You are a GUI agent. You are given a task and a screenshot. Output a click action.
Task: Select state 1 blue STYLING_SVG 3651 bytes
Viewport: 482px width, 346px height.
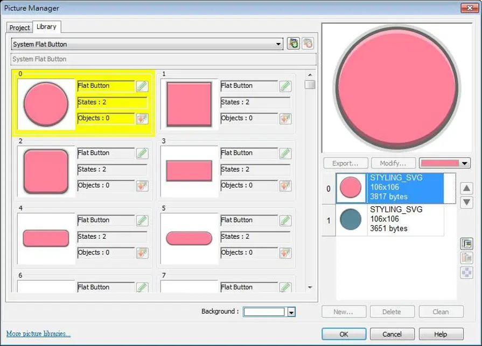click(390, 219)
